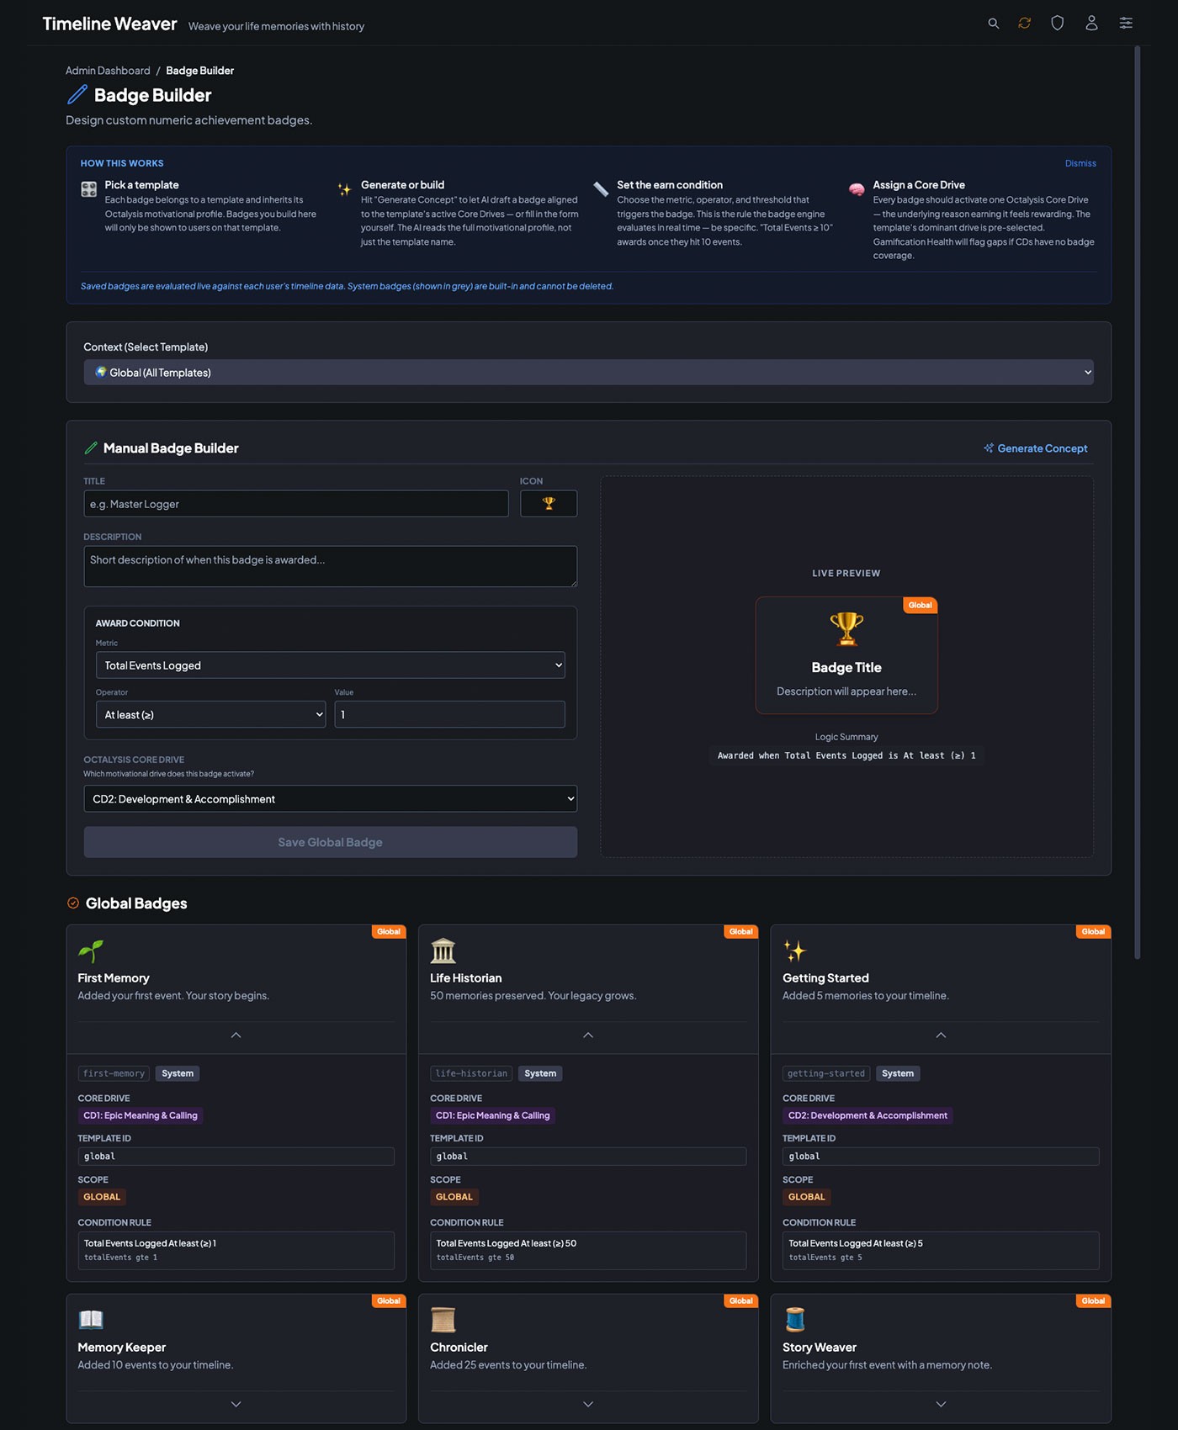This screenshot has width=1178, height=1430.
Task: Open the Metric dropdown
Action: [330, 665]
